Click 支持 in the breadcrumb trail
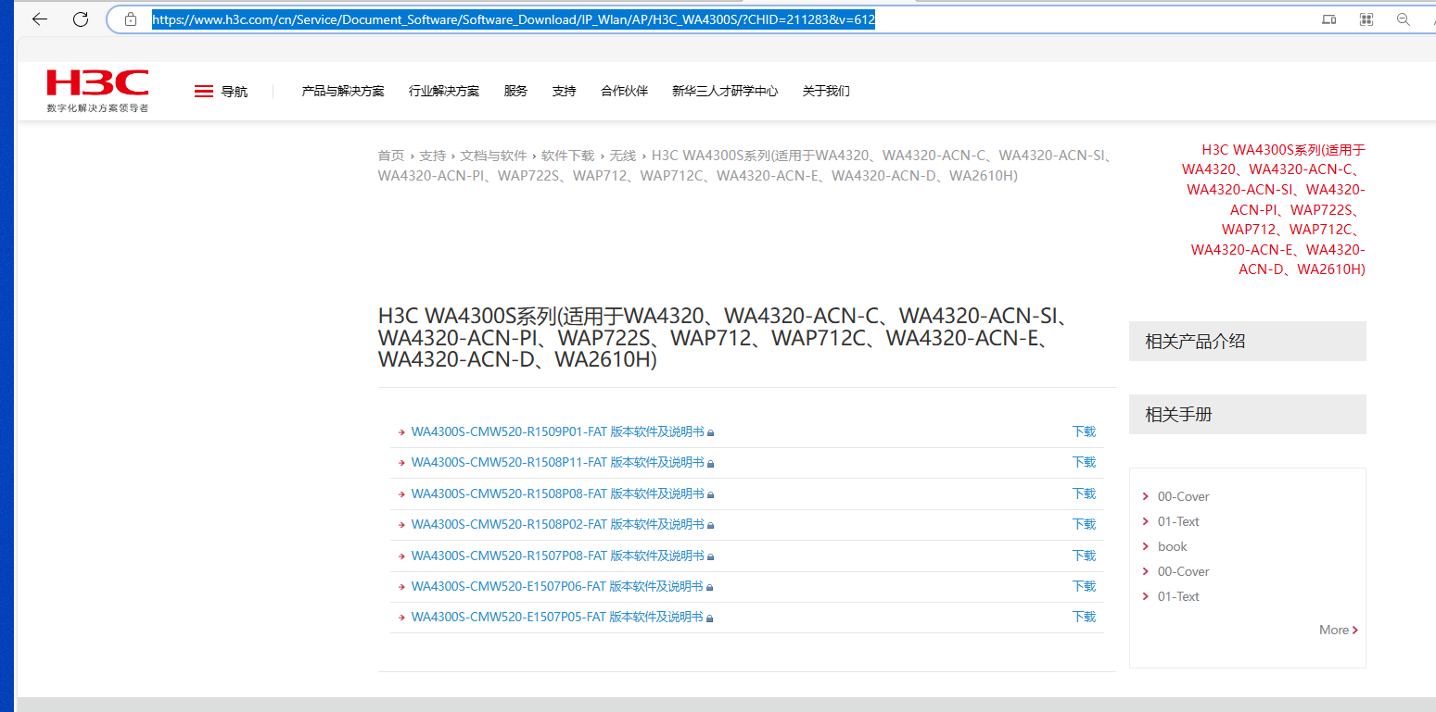Image resolution: width=1436 pixels, height=712 pixels. [x=432, y=156]
